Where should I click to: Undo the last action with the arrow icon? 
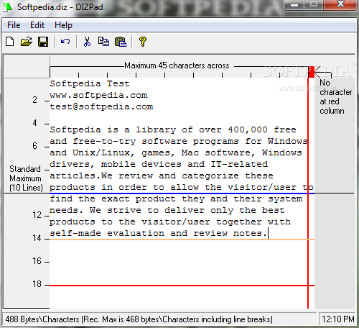(65, 42)
